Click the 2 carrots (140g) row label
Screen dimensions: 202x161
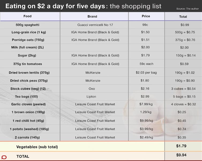pos(27,137)
